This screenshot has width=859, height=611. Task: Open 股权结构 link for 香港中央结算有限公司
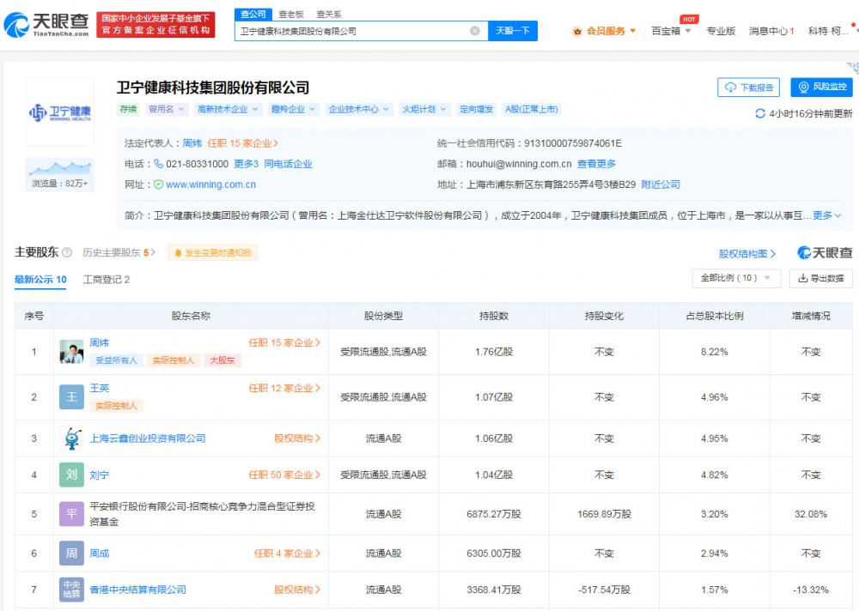click(x=297, y=590)
